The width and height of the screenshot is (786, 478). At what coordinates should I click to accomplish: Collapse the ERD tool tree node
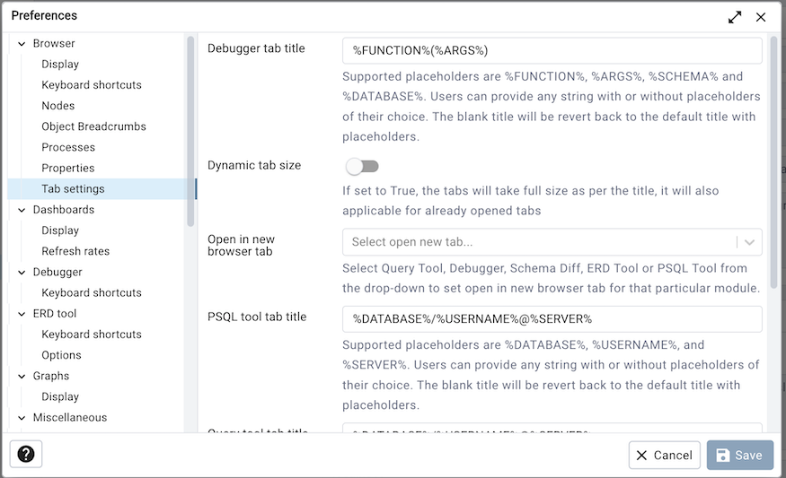(x=22, y=314)
